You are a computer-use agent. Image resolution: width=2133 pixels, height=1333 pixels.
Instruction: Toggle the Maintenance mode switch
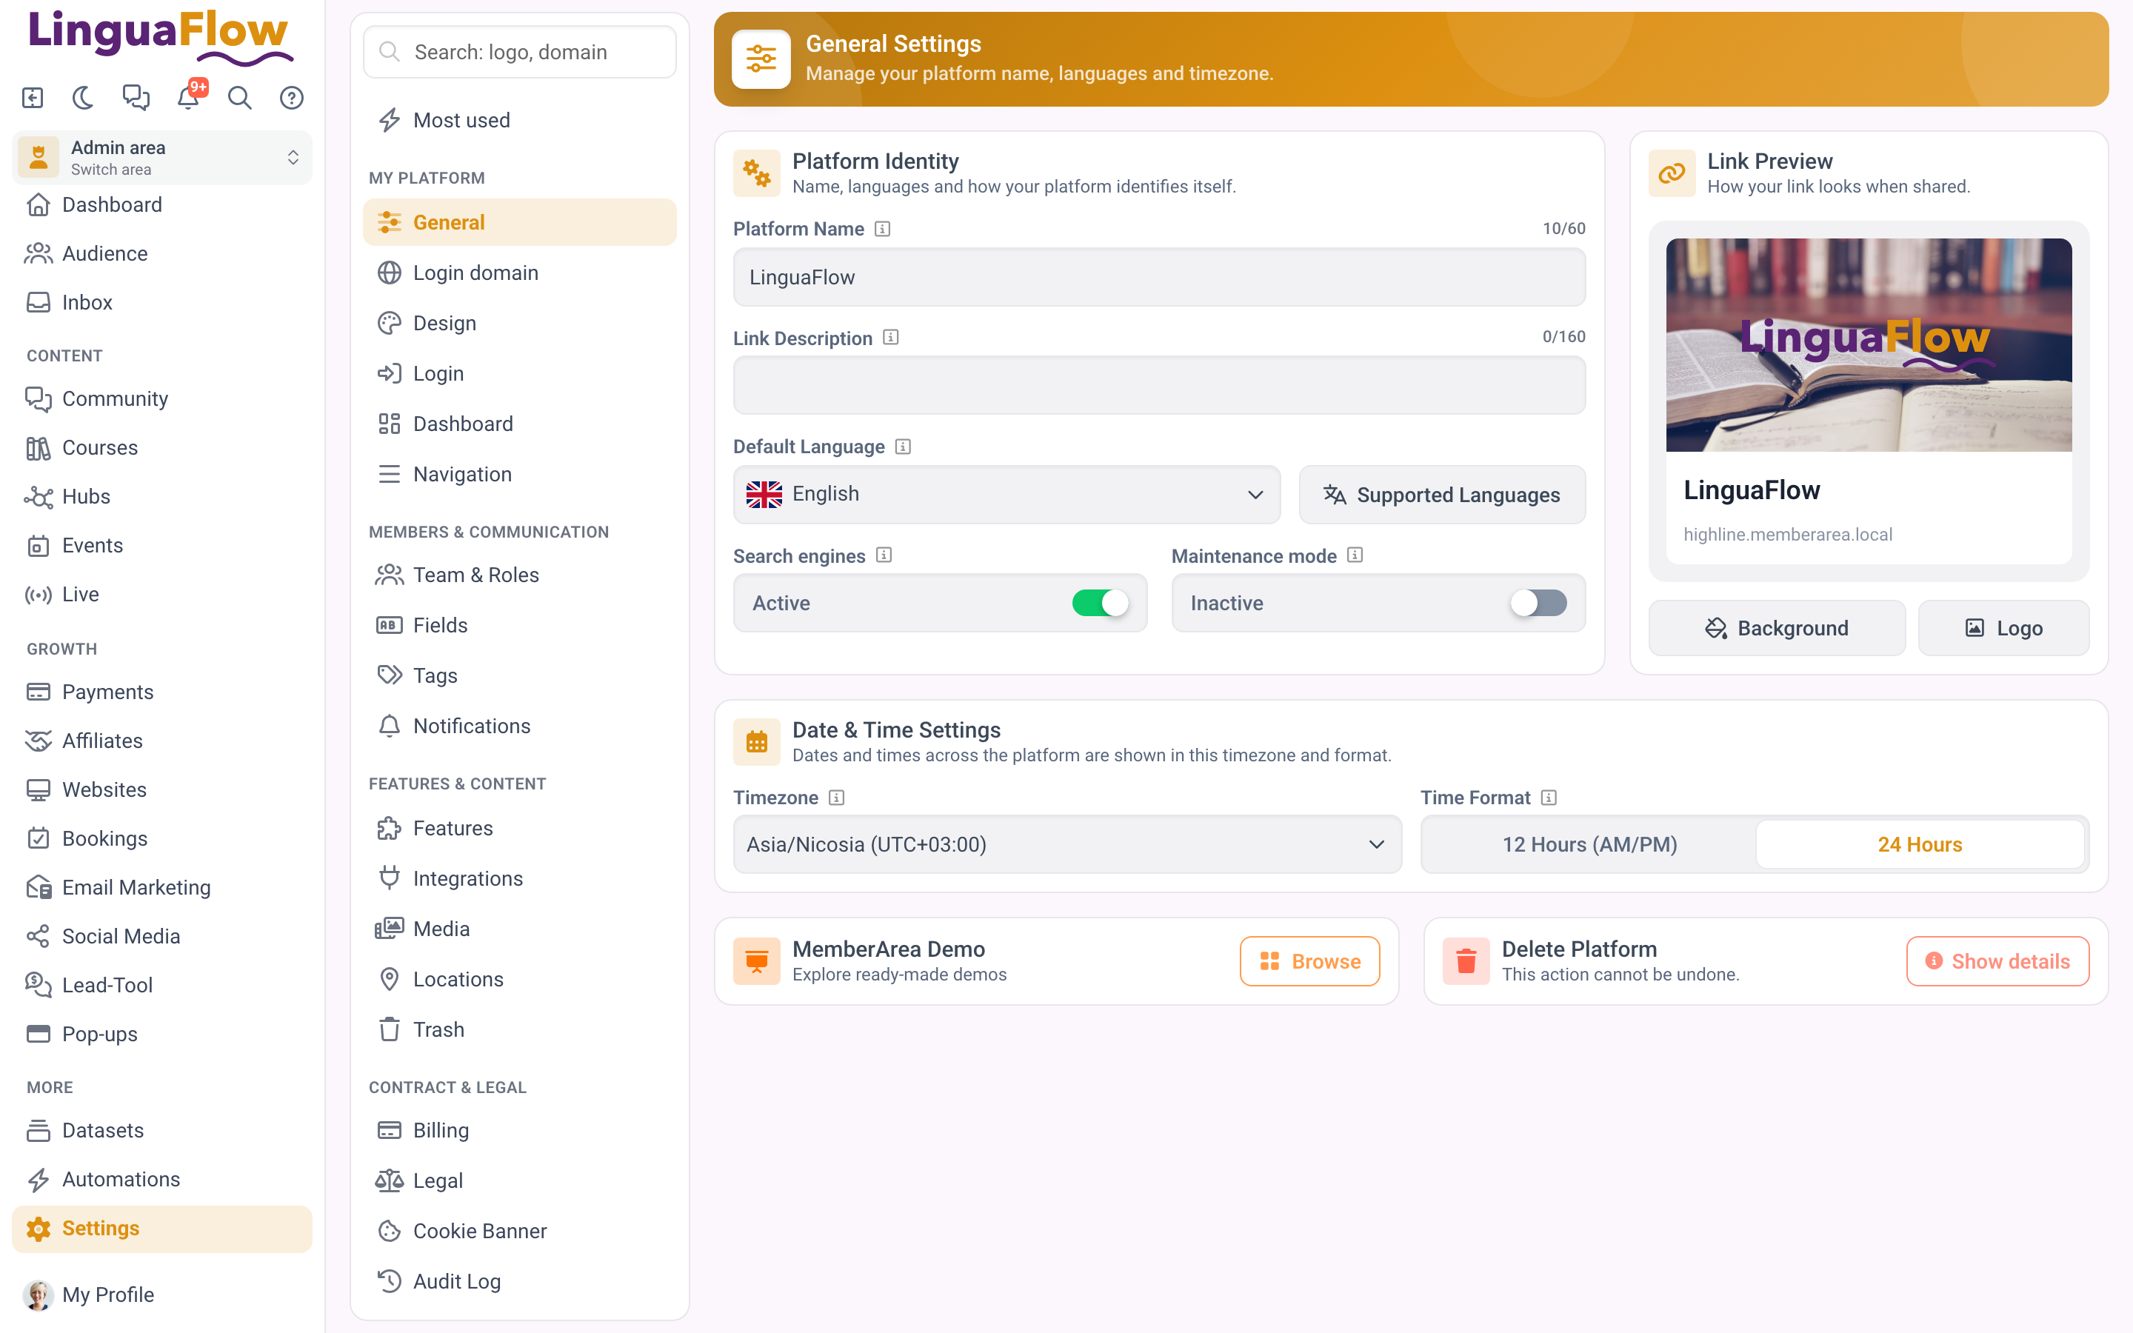1539,603
